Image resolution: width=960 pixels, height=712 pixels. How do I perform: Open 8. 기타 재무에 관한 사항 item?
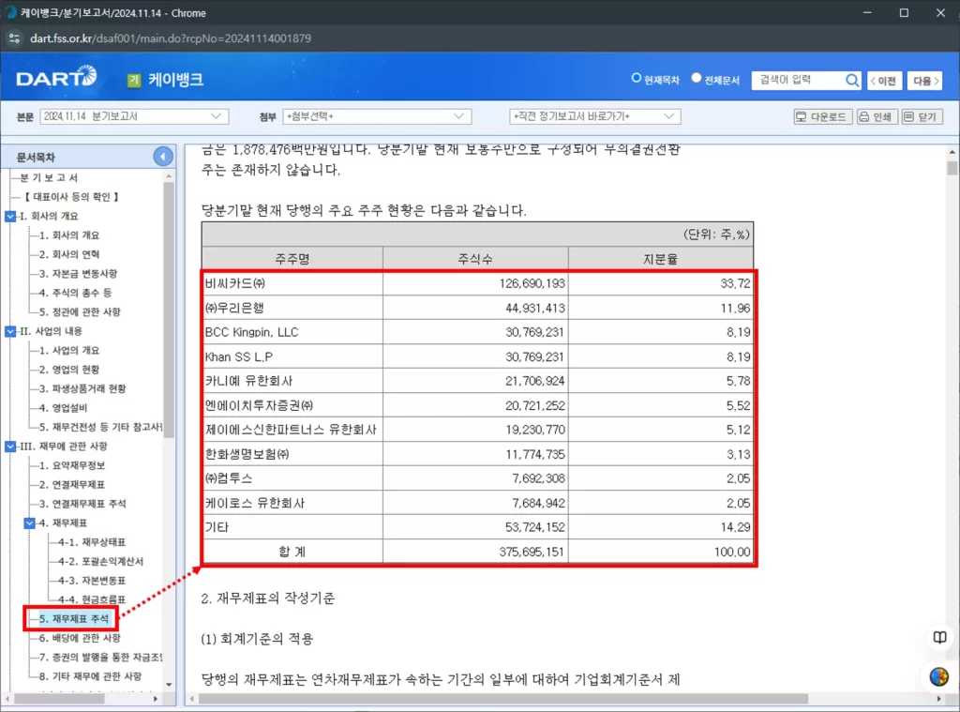coord(91,676)
